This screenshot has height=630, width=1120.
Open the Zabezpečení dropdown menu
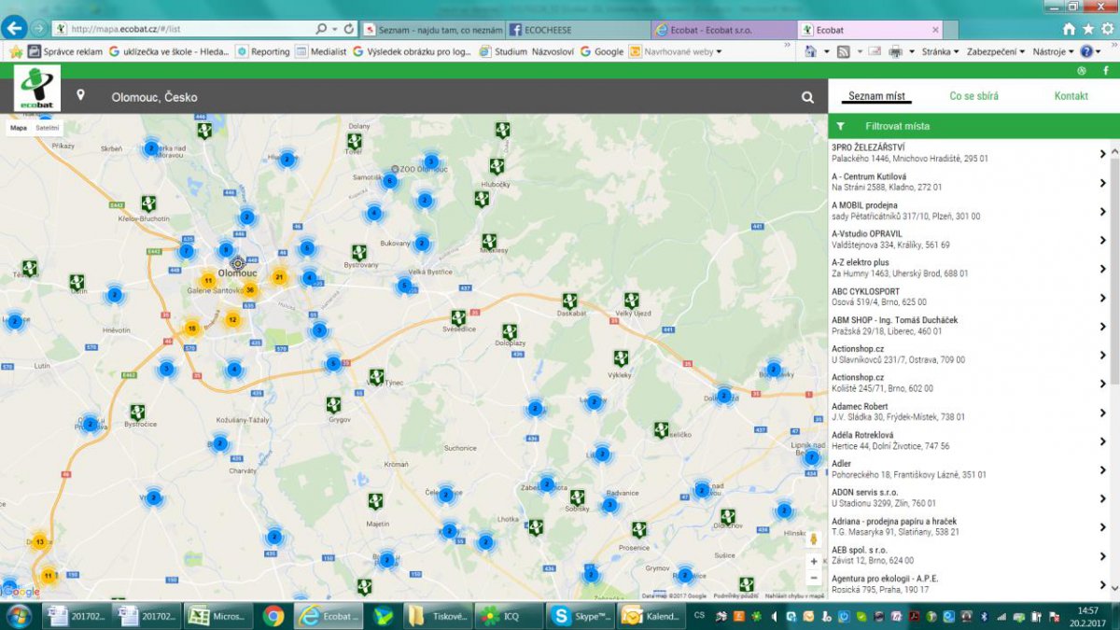(996, 51)
